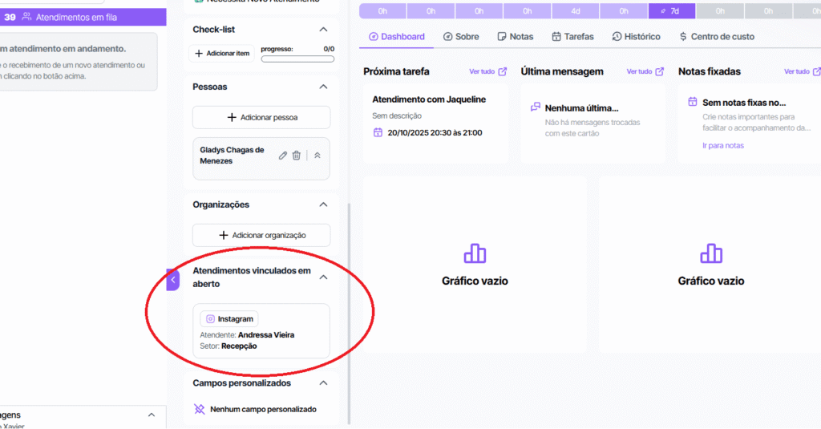
Task: Collapse Atendimentos vinculados em aberto section
Action: 323,277
